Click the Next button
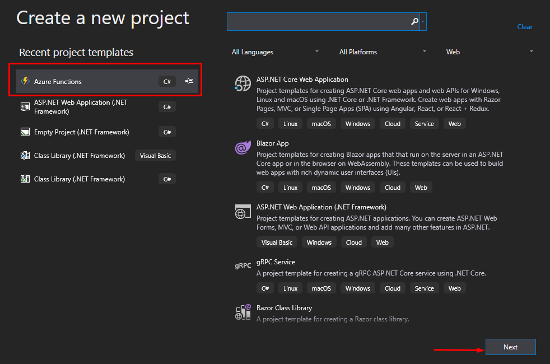This screenshot has width=550, height=364. (x=510, y=347)
